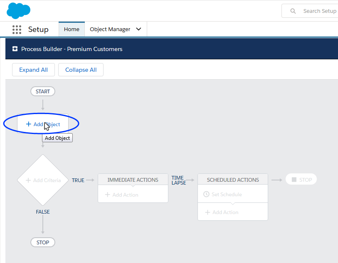Click the Collapse All button
338x263 pixels.
point(81,70)
